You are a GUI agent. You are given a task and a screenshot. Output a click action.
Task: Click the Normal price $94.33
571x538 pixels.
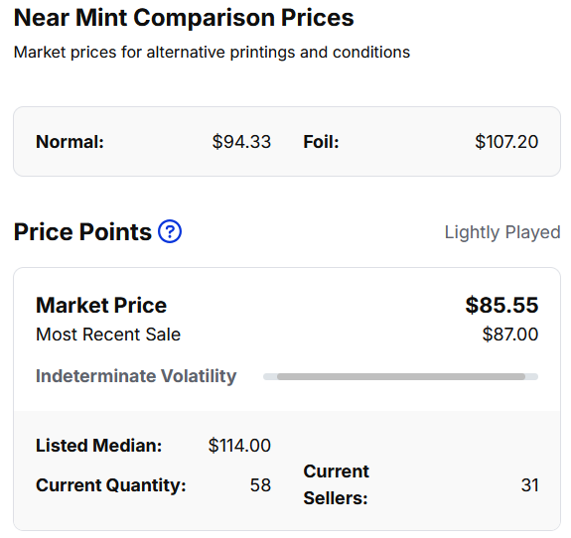click(241, 142)
